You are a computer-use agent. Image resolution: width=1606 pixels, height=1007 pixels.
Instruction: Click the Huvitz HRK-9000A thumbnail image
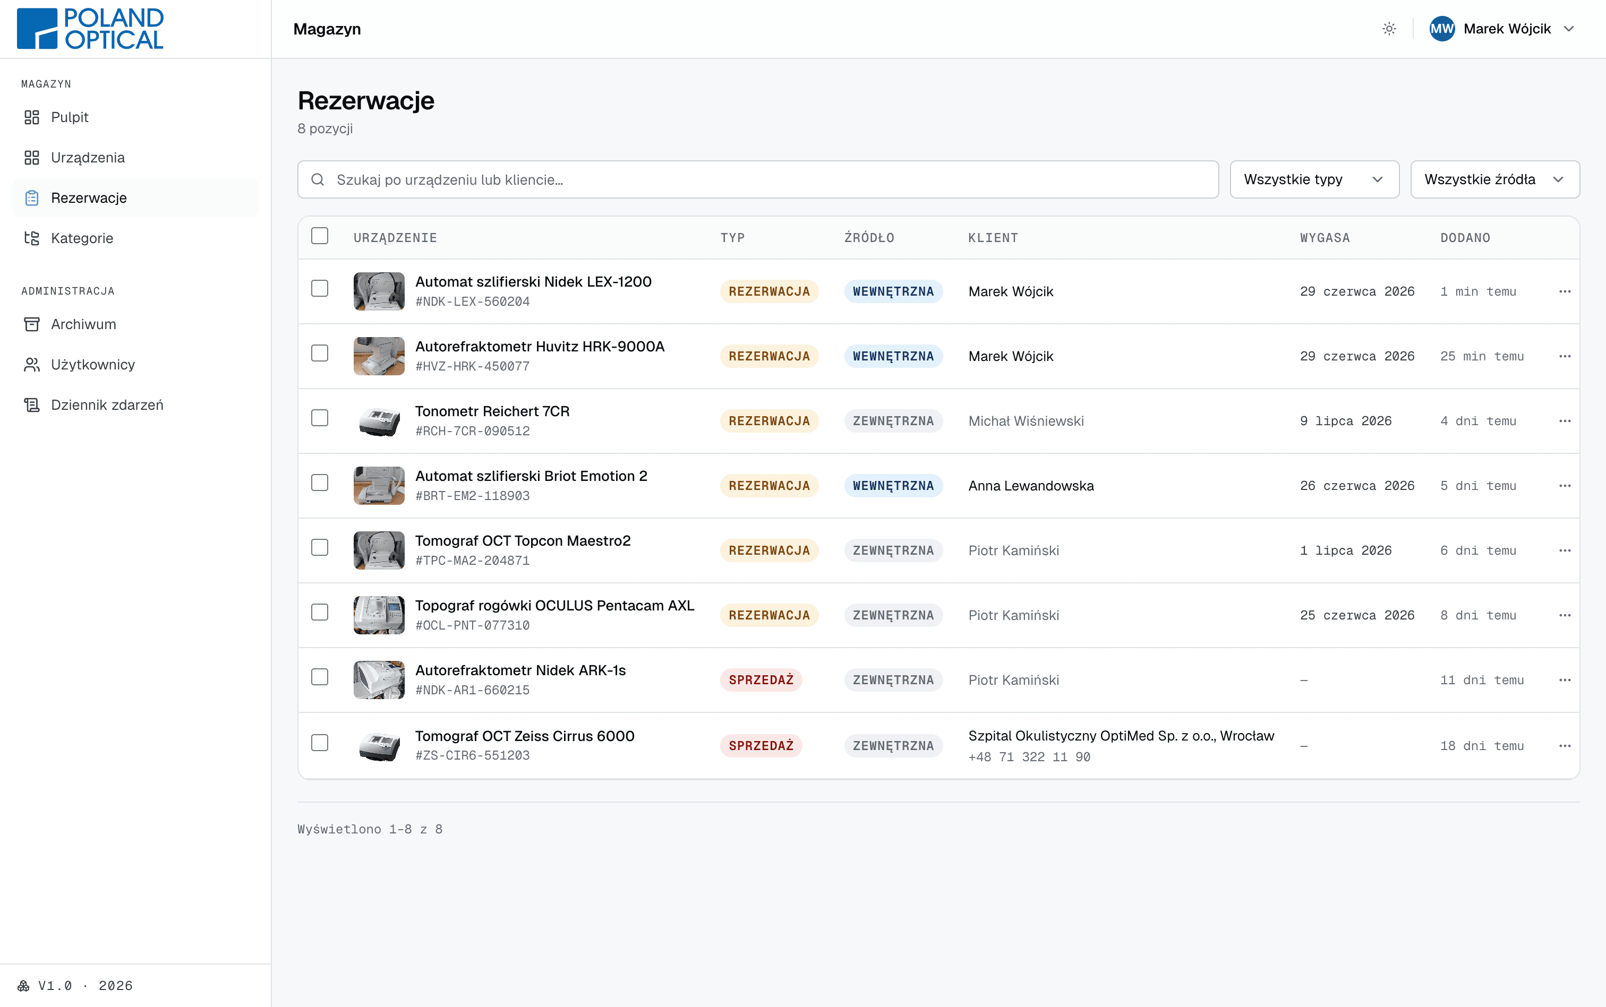(x=379, y=356)
